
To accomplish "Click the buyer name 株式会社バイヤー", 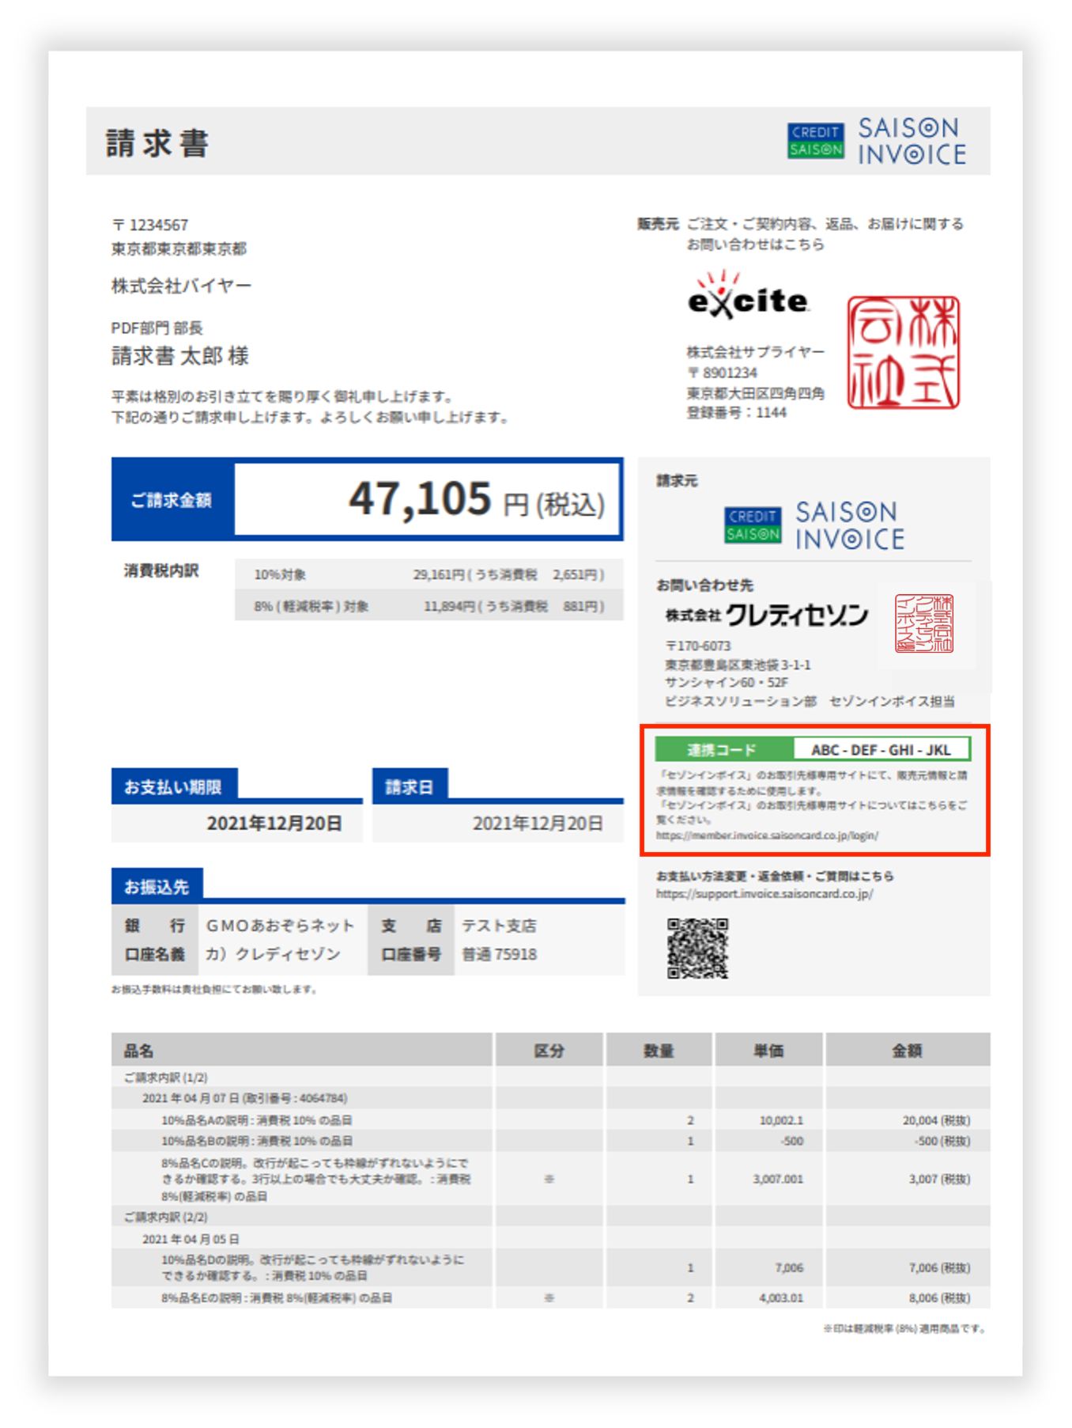I will pos(181,286).
